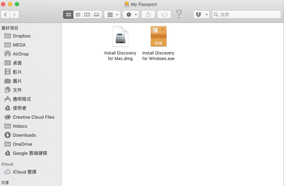Image resolution: width=284 pixels, height=186 pixels.
Task: Click the Google Drive icon beside Google 雲端硬碟
Action: point(7,153)
